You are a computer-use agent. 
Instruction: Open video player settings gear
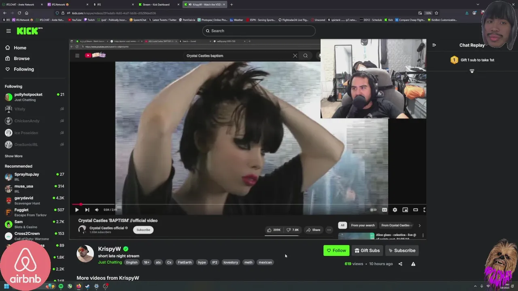pyautogui.click(x=395, y=210)
